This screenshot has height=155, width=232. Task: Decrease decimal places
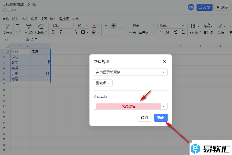click(x=183, y=32)
